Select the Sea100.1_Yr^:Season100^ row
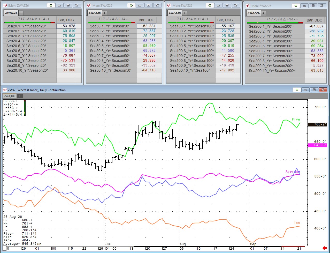The image size is (330, 253). click(x=190, y=26)
